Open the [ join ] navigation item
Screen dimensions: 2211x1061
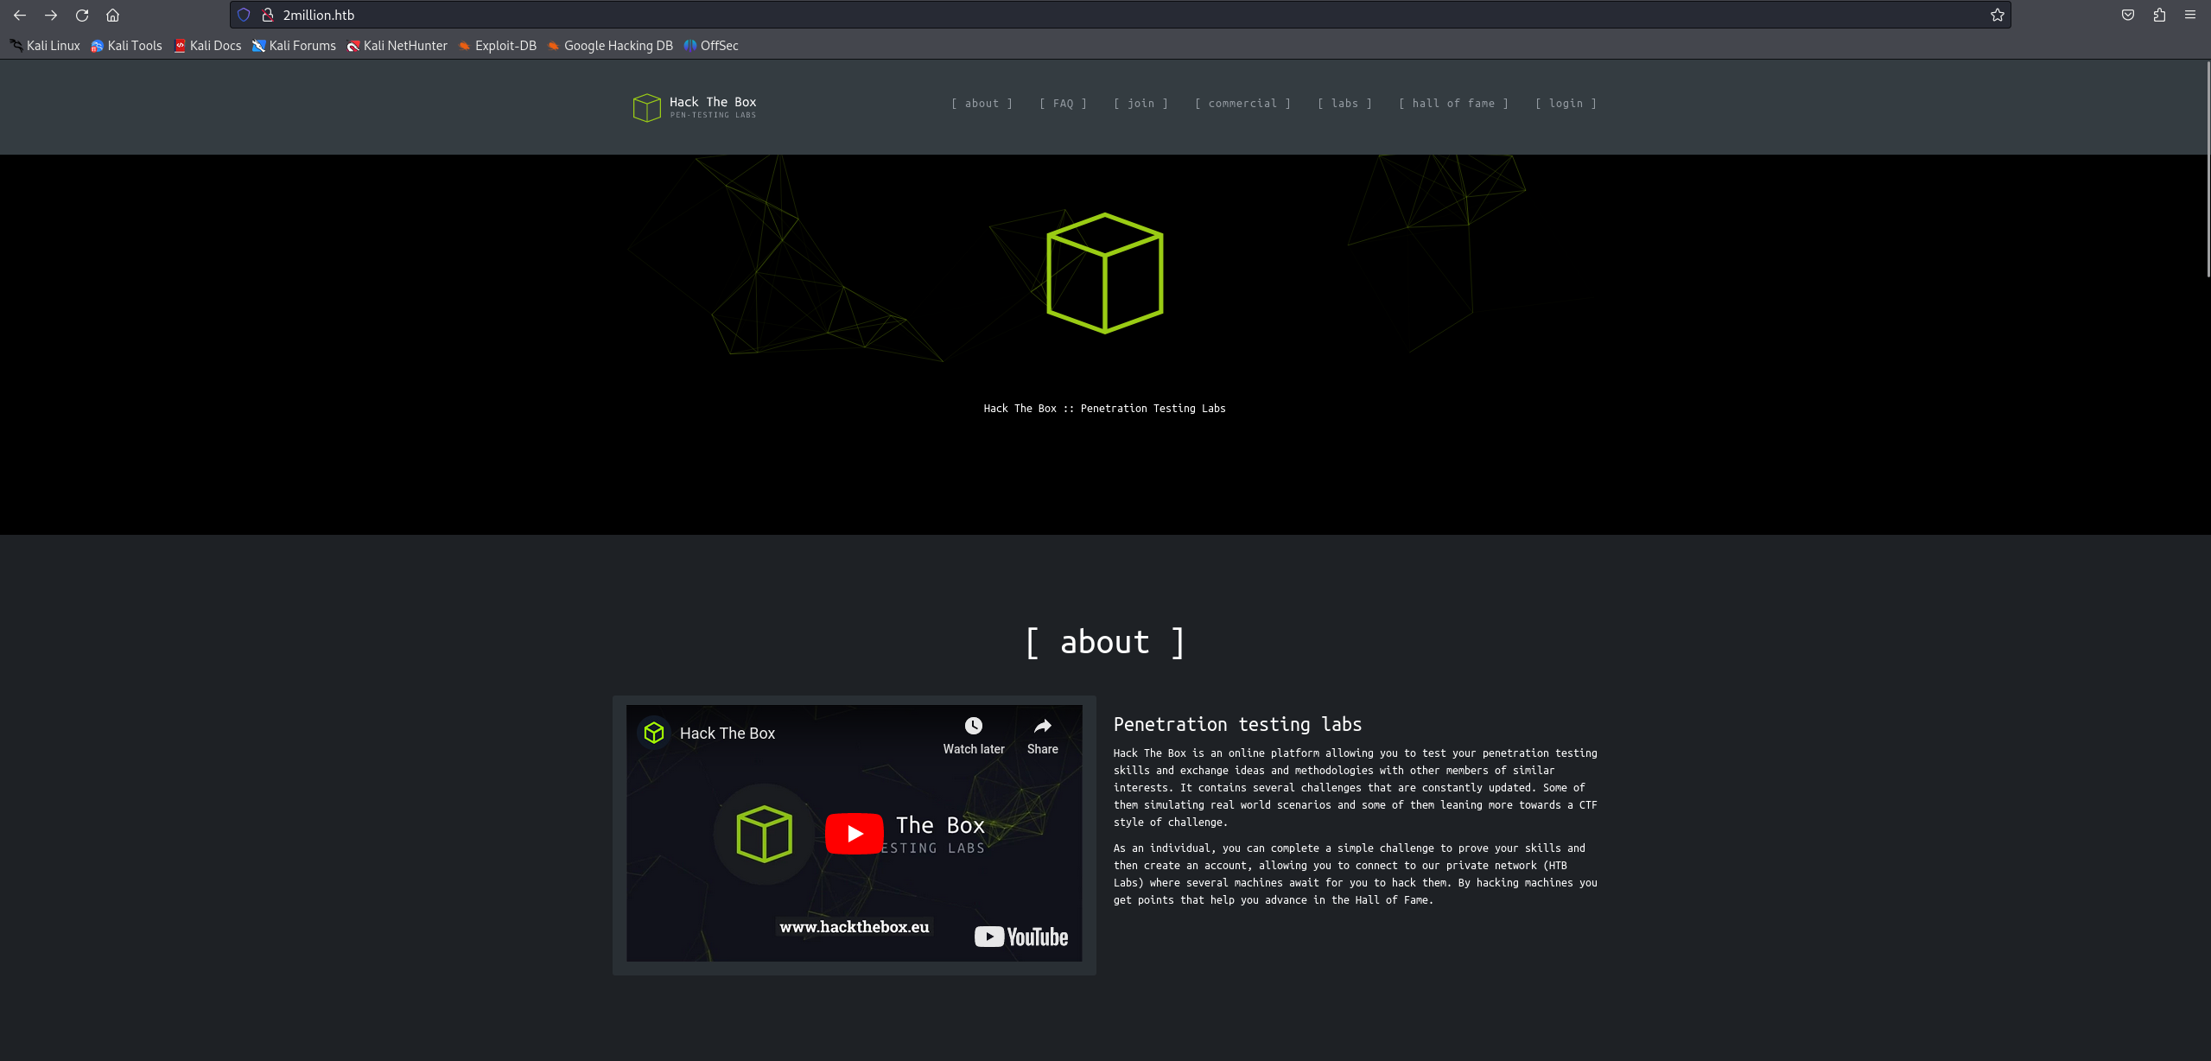point(1140,104)
